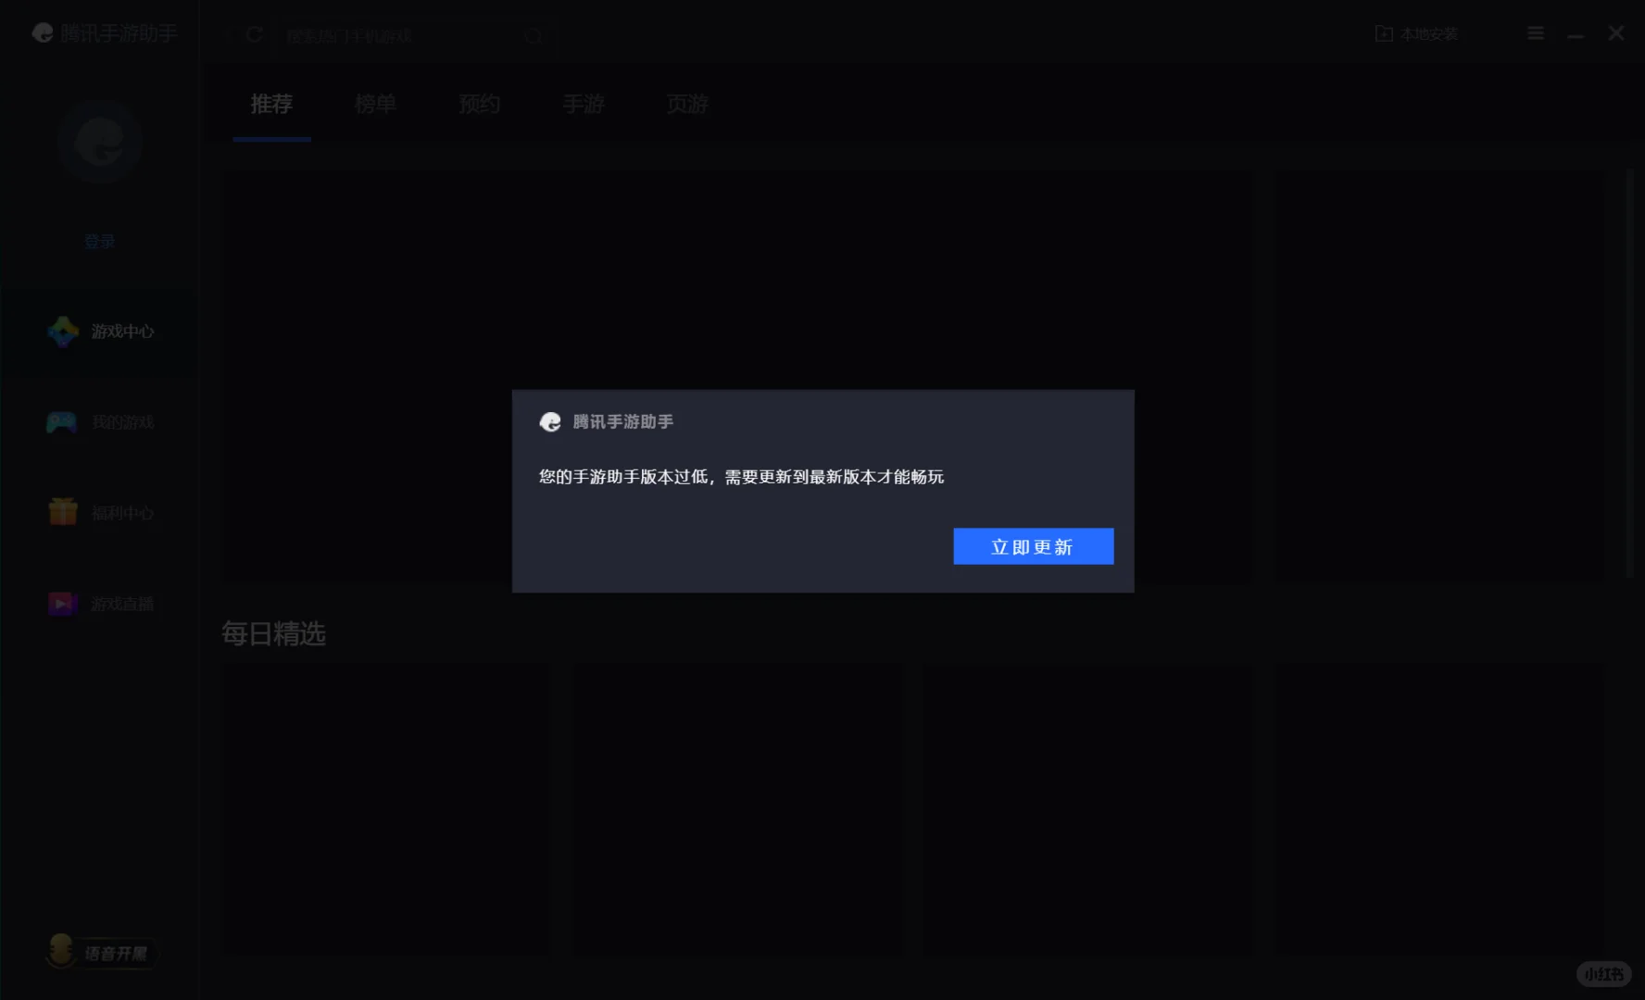
Task: Switch to the 榜单 tab
Action: (x=374, y=105)
